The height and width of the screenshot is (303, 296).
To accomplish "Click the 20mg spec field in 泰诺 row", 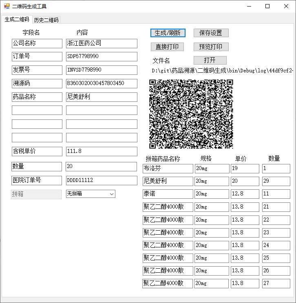I will tap(212, 194).
